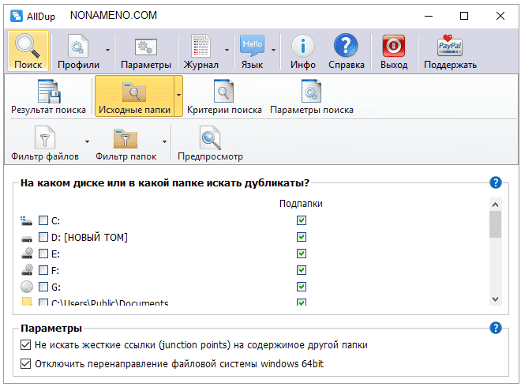Open Справка help icon
Screen dimensions: 521x387
point(346,46)
